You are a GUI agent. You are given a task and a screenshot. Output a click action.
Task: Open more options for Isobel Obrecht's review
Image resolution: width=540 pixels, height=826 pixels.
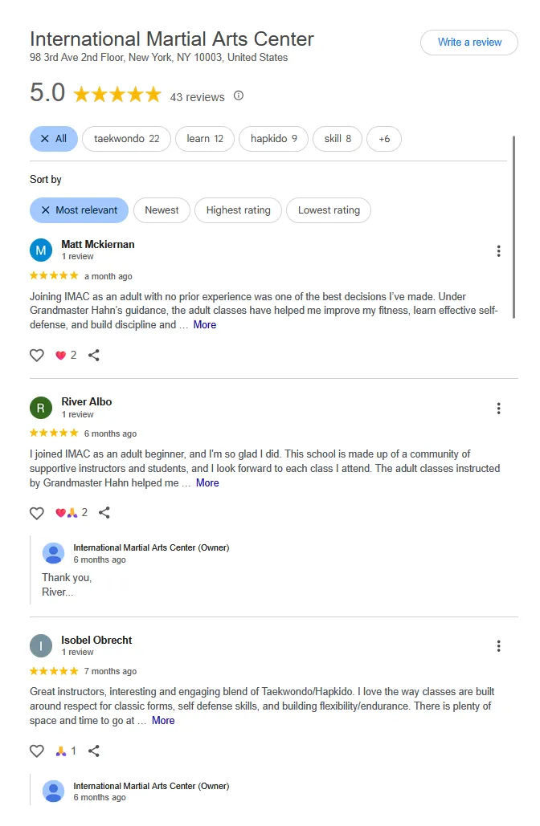(498, 646)
